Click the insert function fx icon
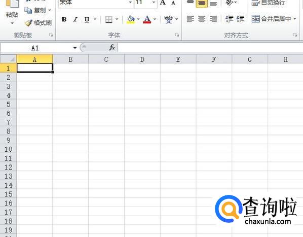 [112, 47]
